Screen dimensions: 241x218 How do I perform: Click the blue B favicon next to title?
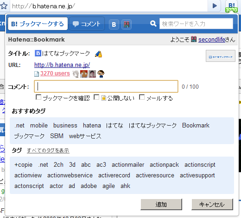coord(38,53)
